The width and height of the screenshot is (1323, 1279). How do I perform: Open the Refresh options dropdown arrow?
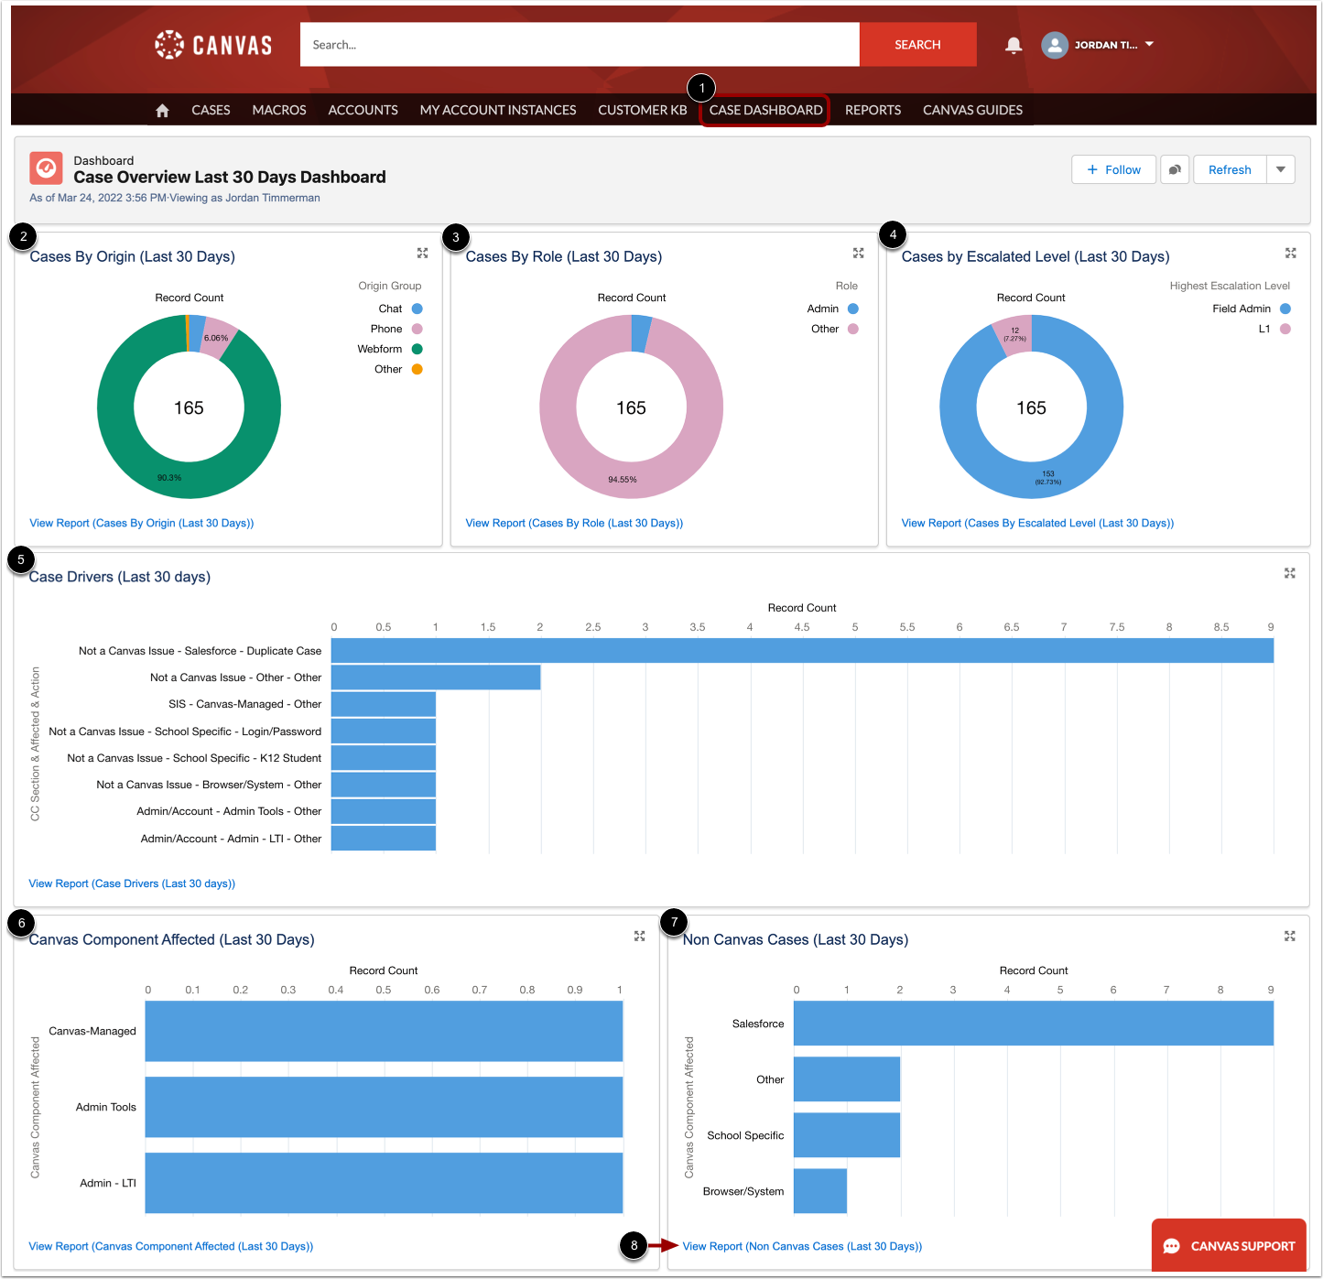pos(1281,168)
